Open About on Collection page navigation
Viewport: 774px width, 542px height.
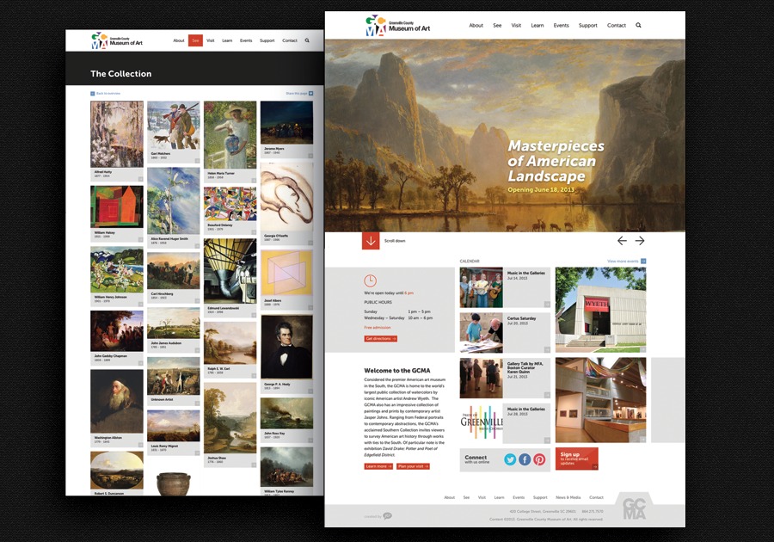click(x=179, y=40)
